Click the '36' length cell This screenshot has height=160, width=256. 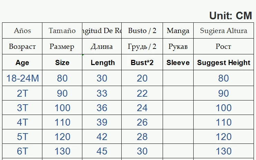(102, 108)
